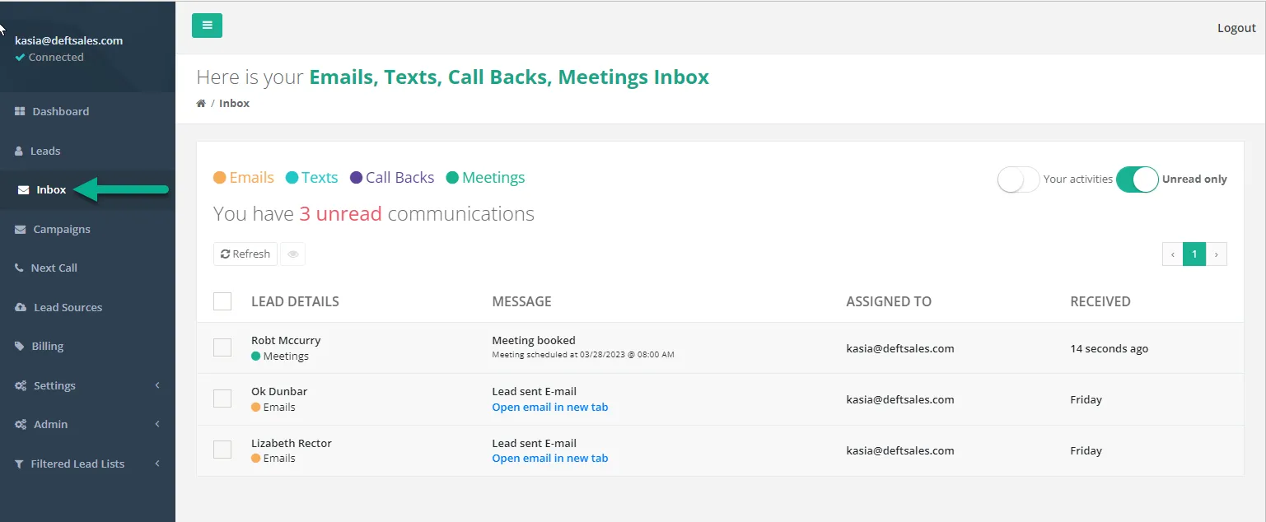Open Lizabeth Rector's email in new tab
The width and height of the screenshot is (1266, 522).
550,459
